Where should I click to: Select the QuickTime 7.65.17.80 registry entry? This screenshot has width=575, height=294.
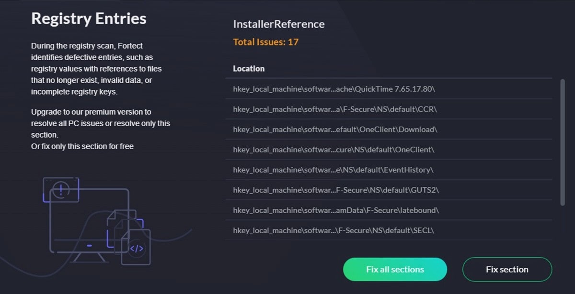point(335,89)
